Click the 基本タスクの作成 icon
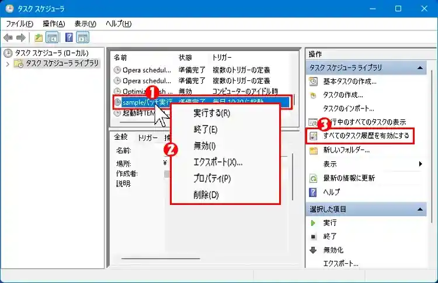The image size is (438, 283). pyautogui.click(x=313, y=82)
